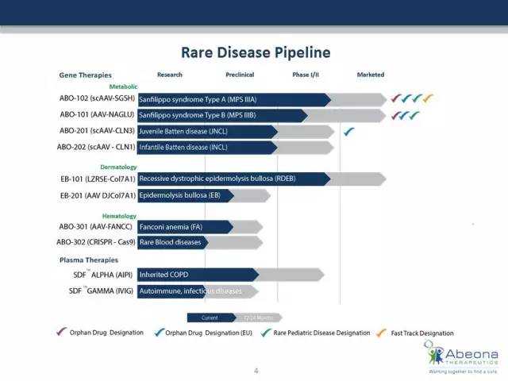Click the blue Orphan Drug Designation (EU) legend checkmark

point(160,332)
